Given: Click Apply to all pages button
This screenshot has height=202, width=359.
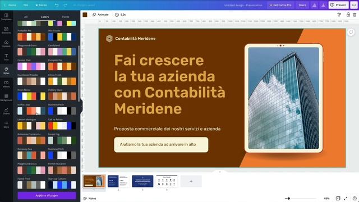Looking at the screenshot, I should click(47, 196).
